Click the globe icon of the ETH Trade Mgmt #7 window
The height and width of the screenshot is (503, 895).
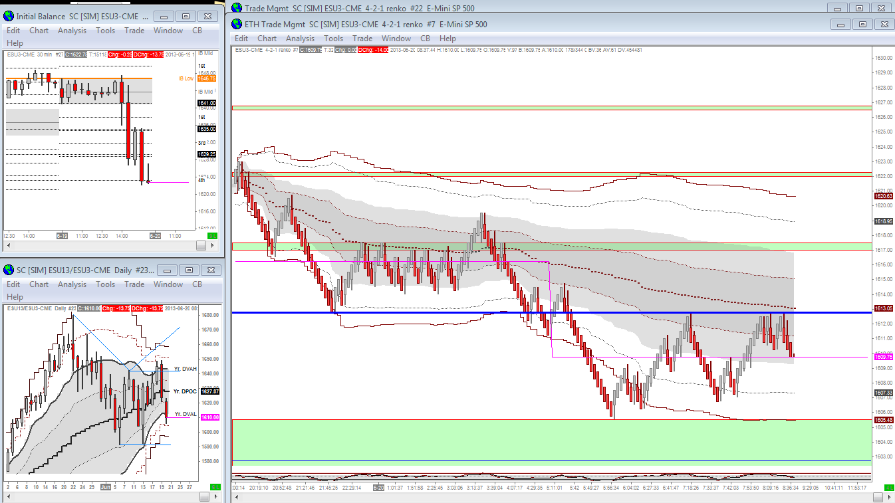click(x=237, y=24)
